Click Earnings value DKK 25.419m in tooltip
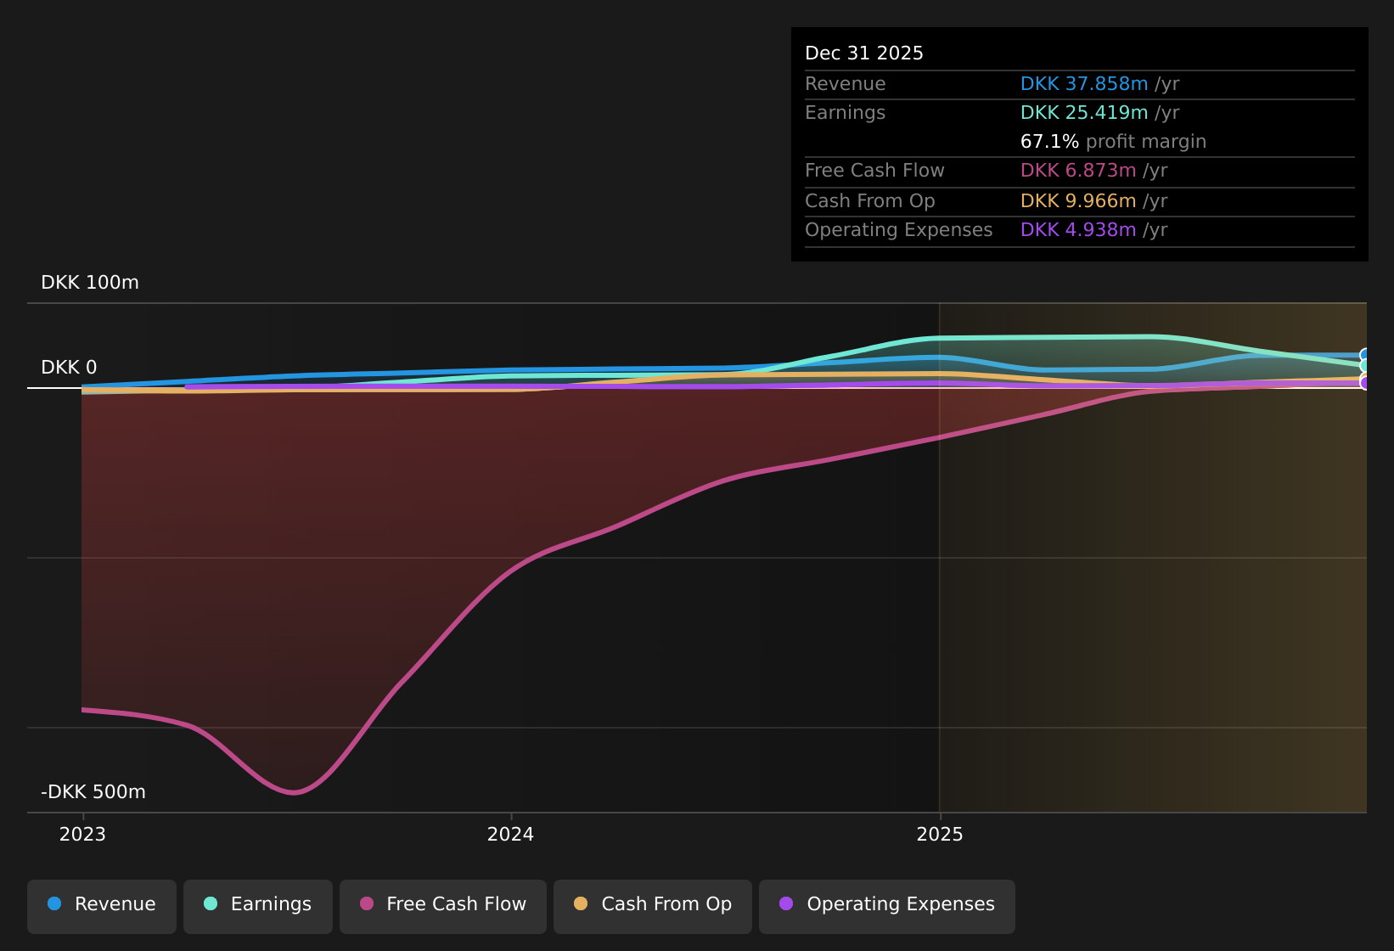 (1083, 113)
